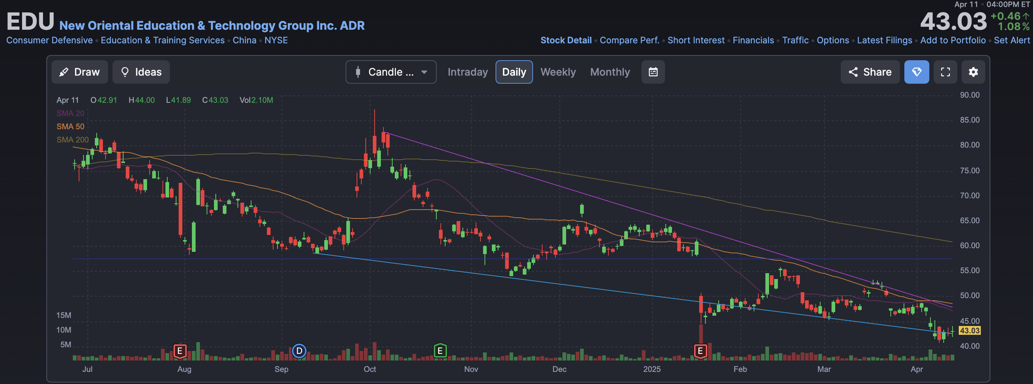Click the large 43.03 last price
The height and width of the screenshot is (384, 1033).
(953, 22)
